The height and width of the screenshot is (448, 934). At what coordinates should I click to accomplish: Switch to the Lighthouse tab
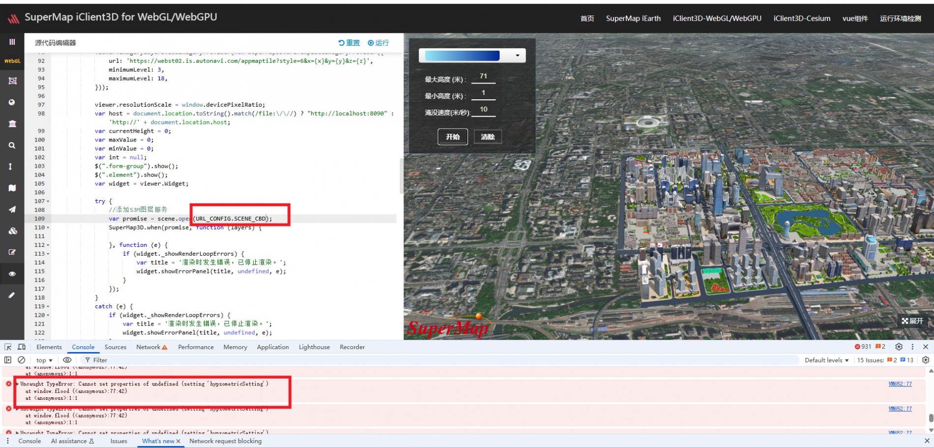pos(314,347)
